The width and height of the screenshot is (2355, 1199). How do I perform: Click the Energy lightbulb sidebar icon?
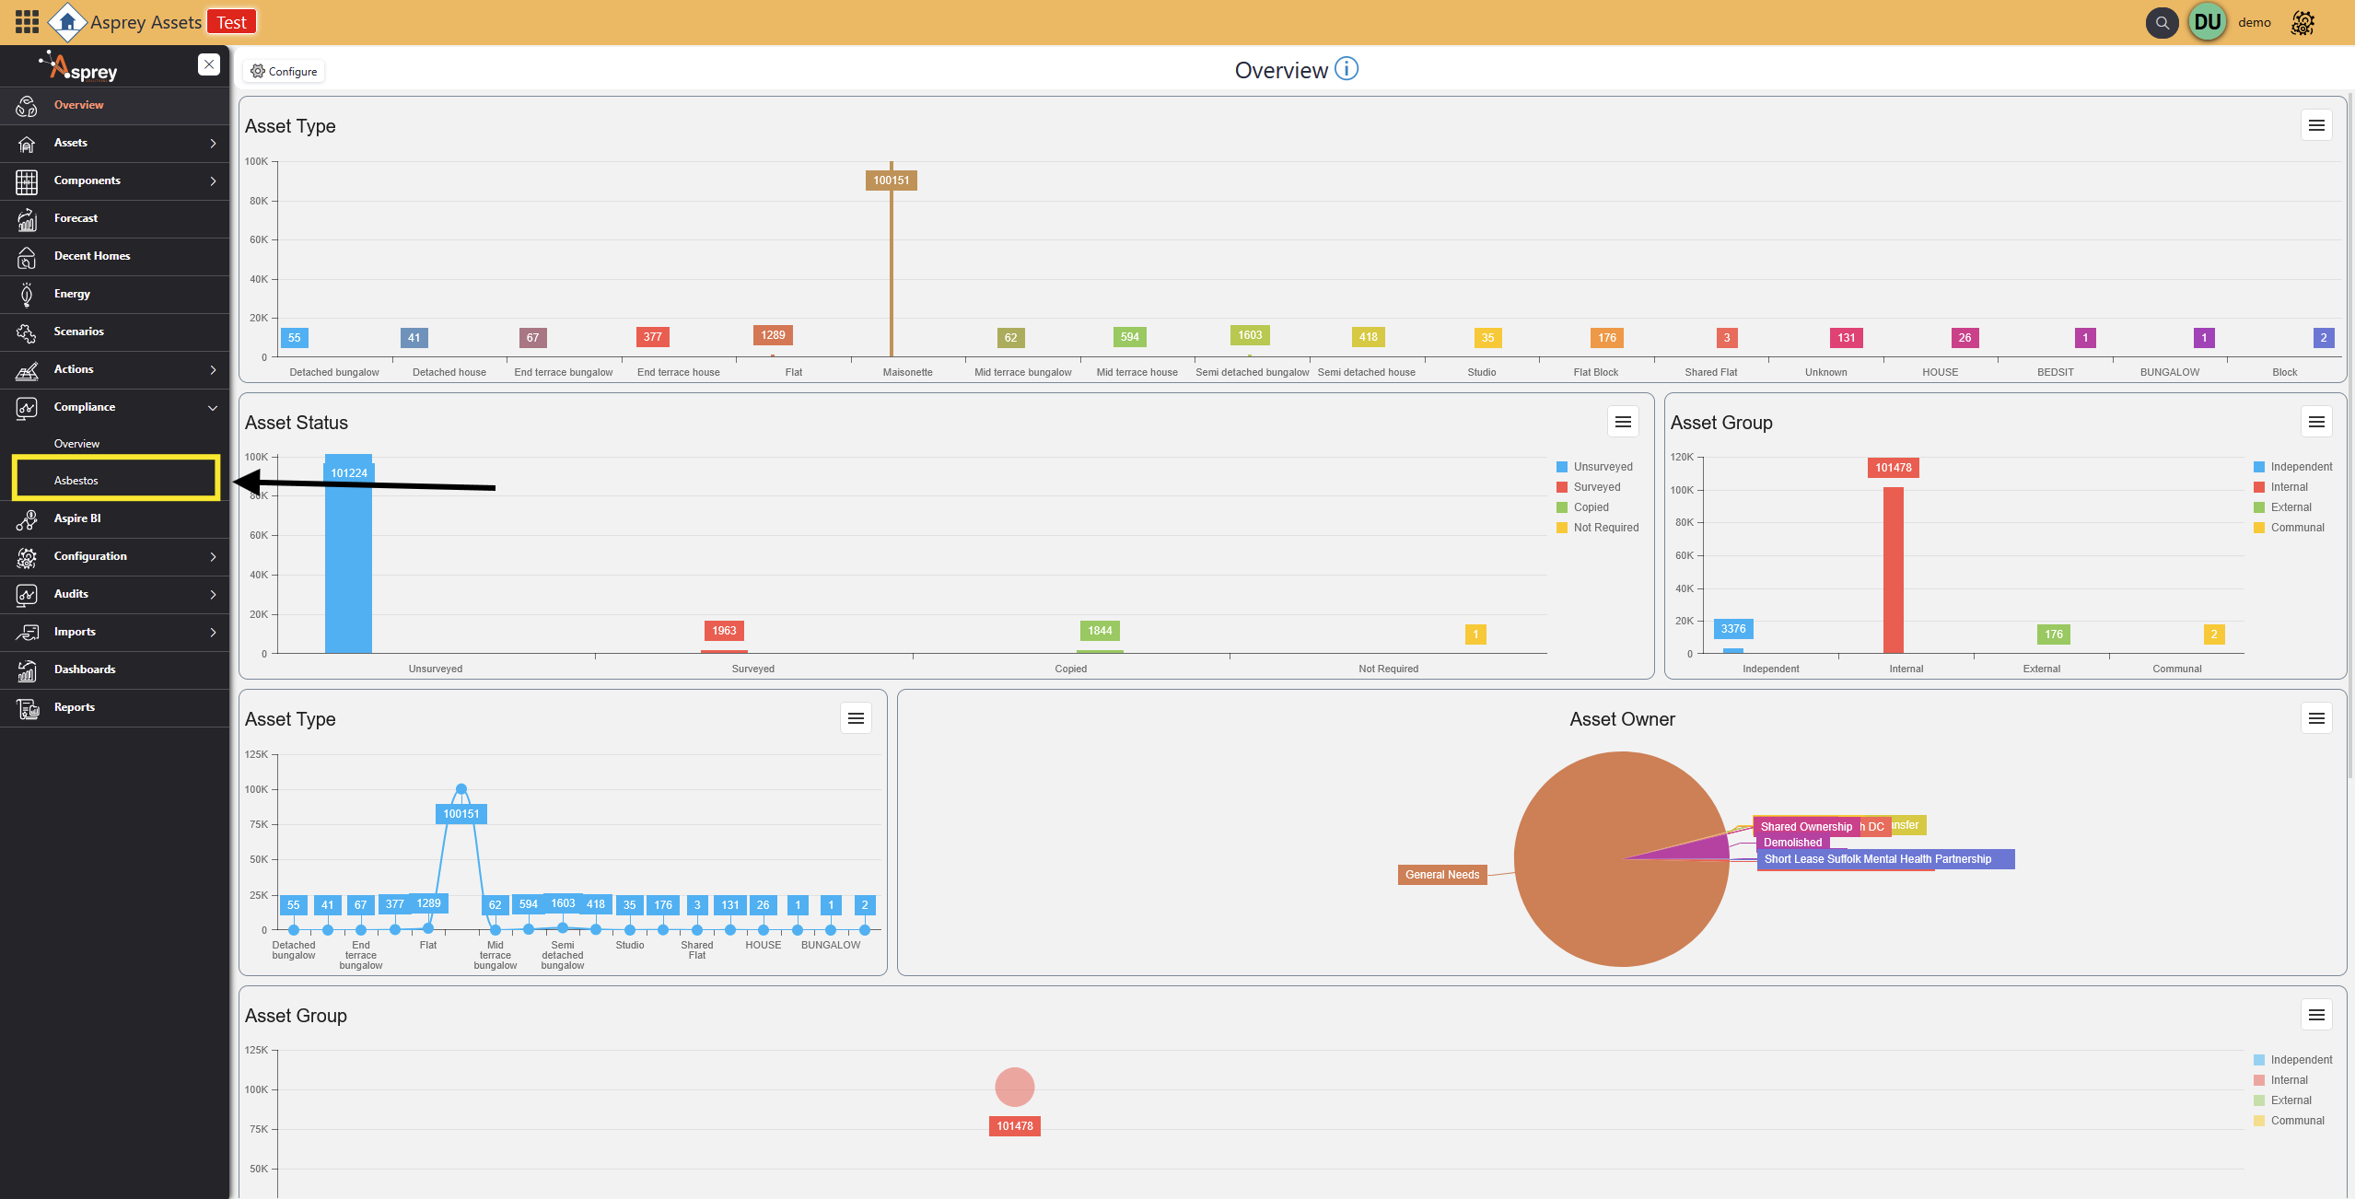click(27, 295)
